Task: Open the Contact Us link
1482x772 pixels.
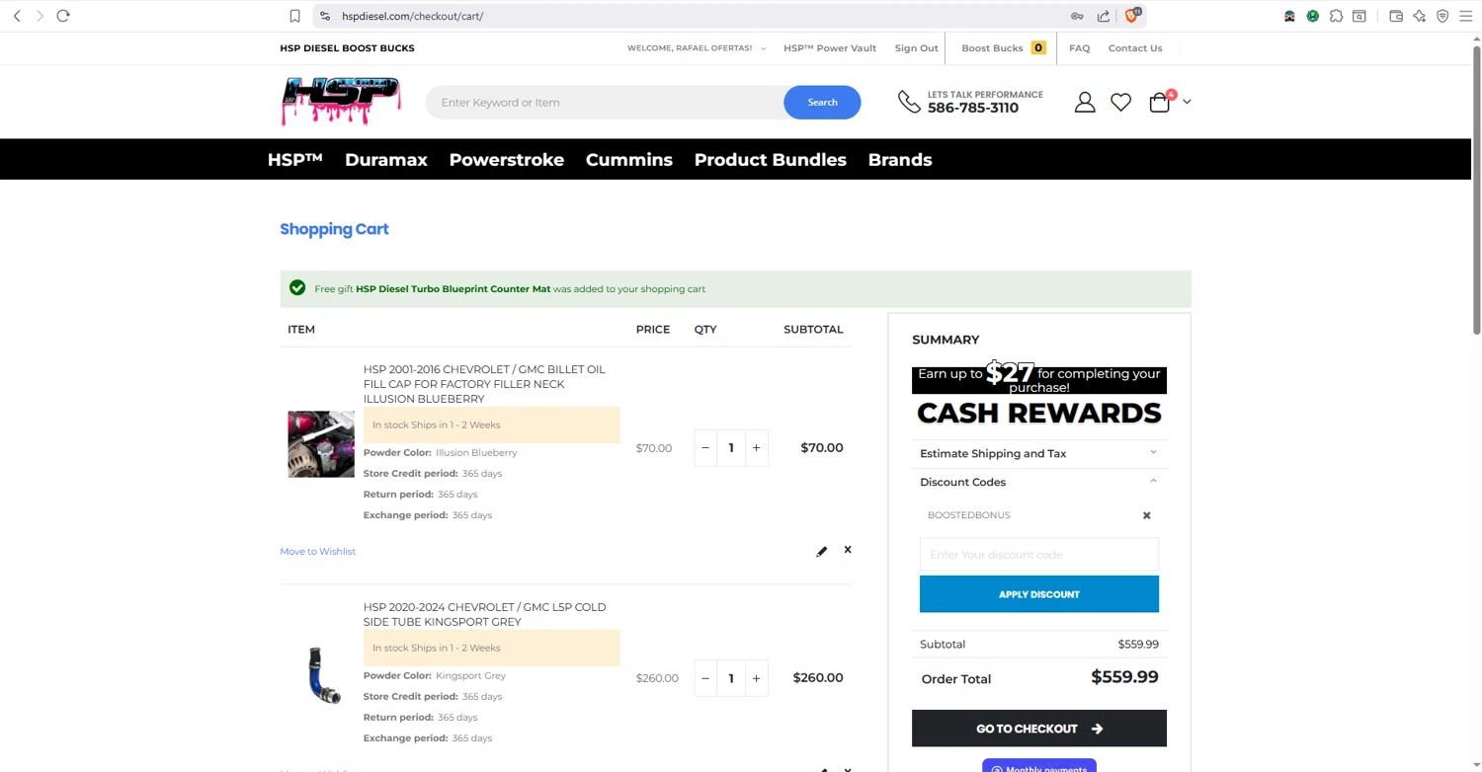Action: [1135, 48]
